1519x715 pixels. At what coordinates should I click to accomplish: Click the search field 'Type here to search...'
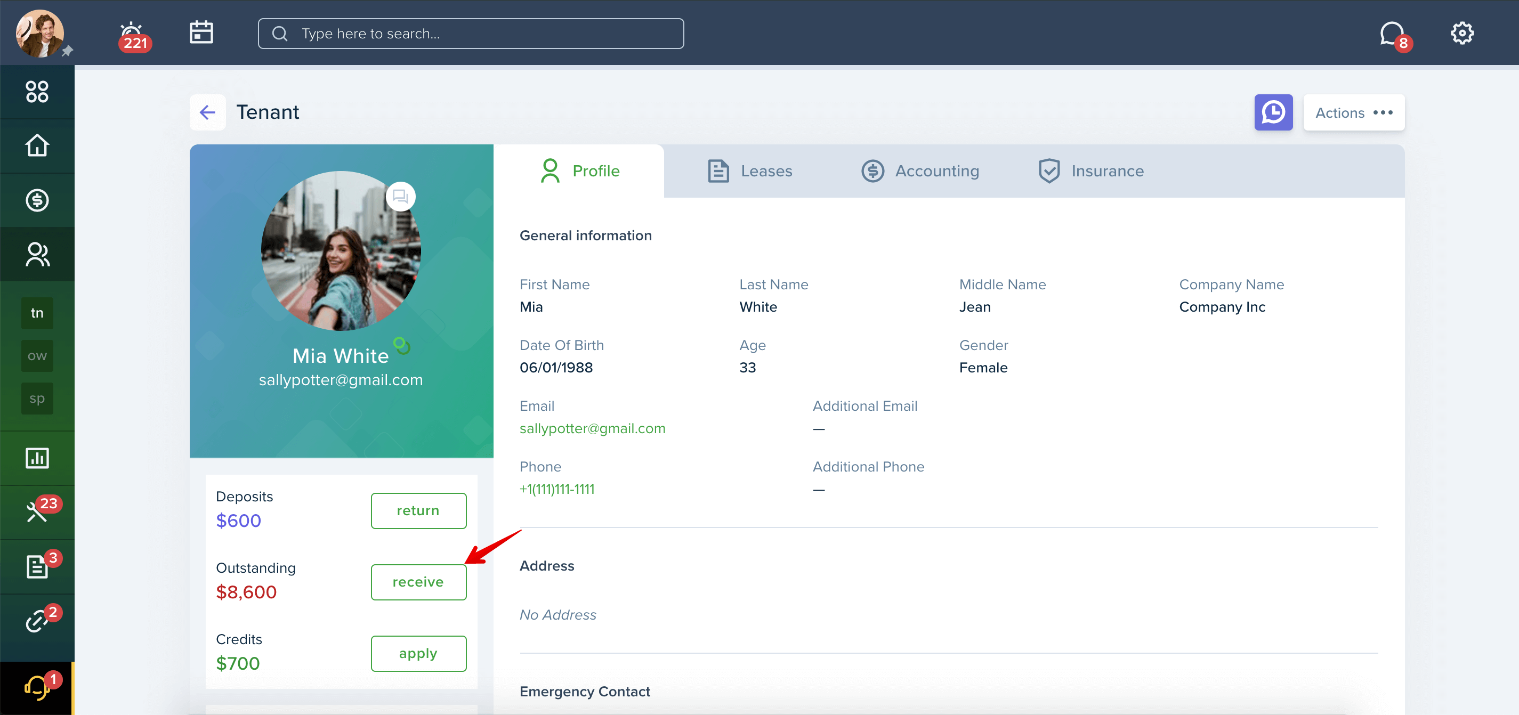471,34
